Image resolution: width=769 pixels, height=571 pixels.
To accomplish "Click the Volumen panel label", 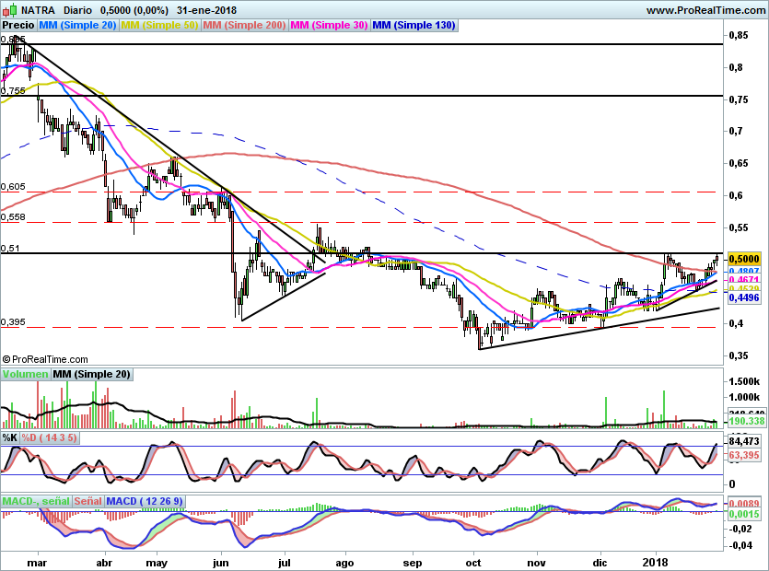I will (25, 375).
